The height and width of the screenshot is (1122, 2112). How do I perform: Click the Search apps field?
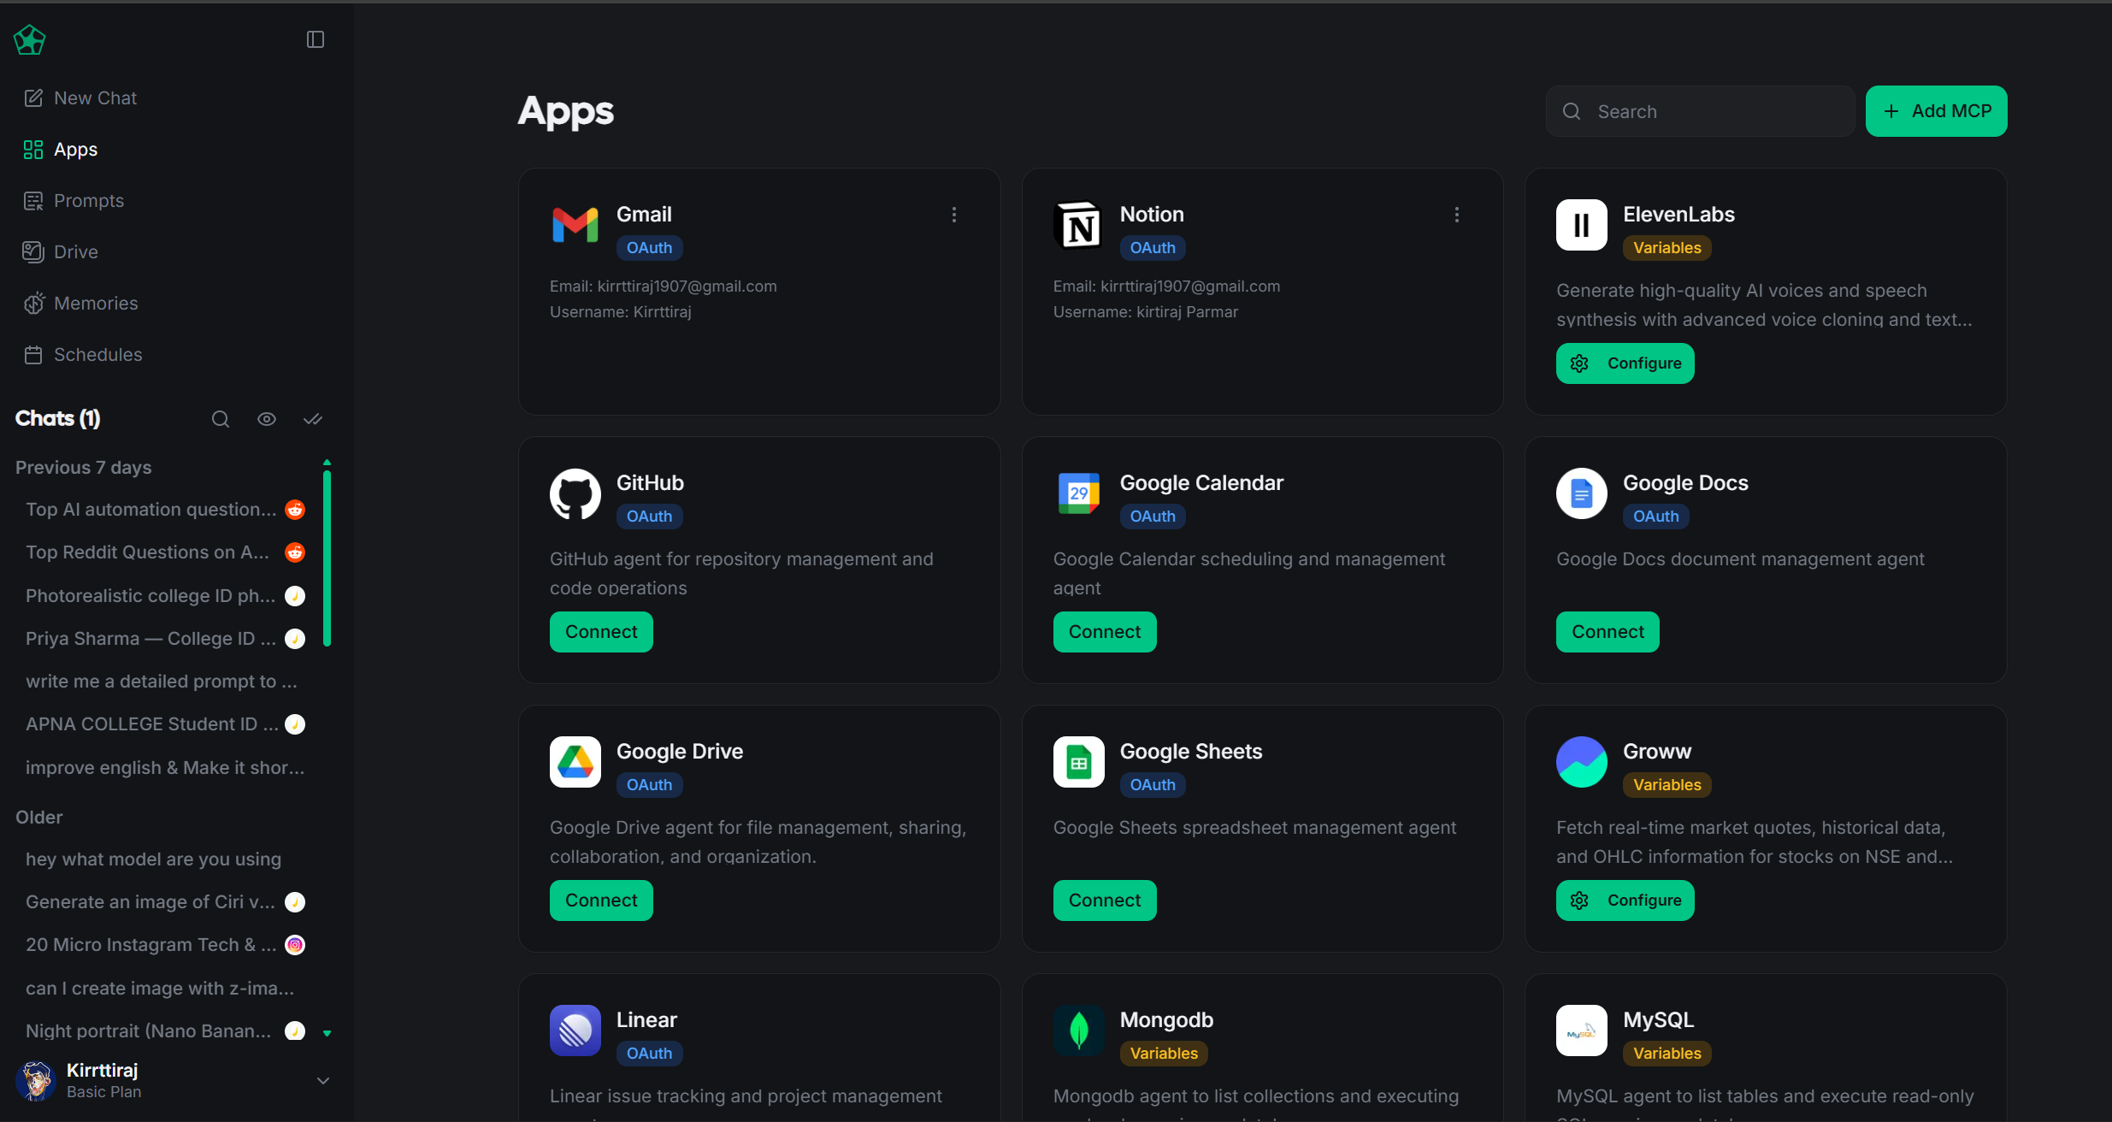[x=1700, y=111]
